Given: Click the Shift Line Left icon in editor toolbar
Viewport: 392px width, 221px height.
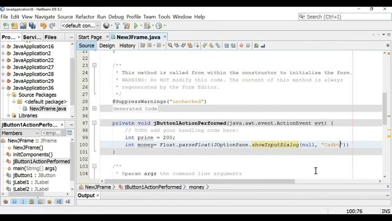Looking at the screenshot, I should (x=227, y=45).
